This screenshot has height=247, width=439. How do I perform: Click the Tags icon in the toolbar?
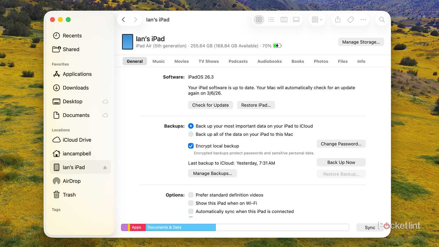[350, 19]
